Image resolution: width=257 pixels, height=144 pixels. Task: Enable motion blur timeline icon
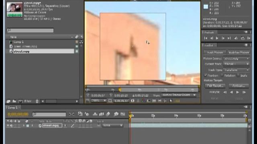point(108,114)
